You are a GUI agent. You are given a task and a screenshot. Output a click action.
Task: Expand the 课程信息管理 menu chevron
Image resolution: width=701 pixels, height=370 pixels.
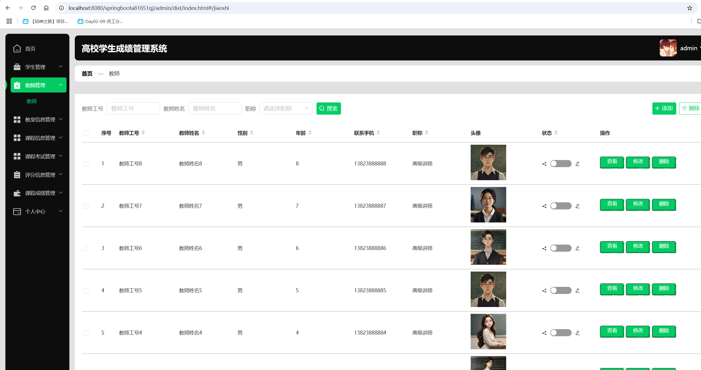tap(61, 138)
